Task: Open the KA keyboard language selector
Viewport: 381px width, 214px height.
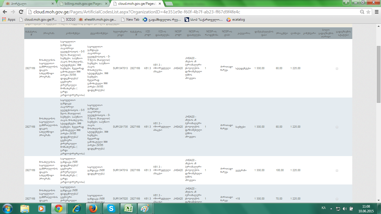Action: click(x=324, y=208)
